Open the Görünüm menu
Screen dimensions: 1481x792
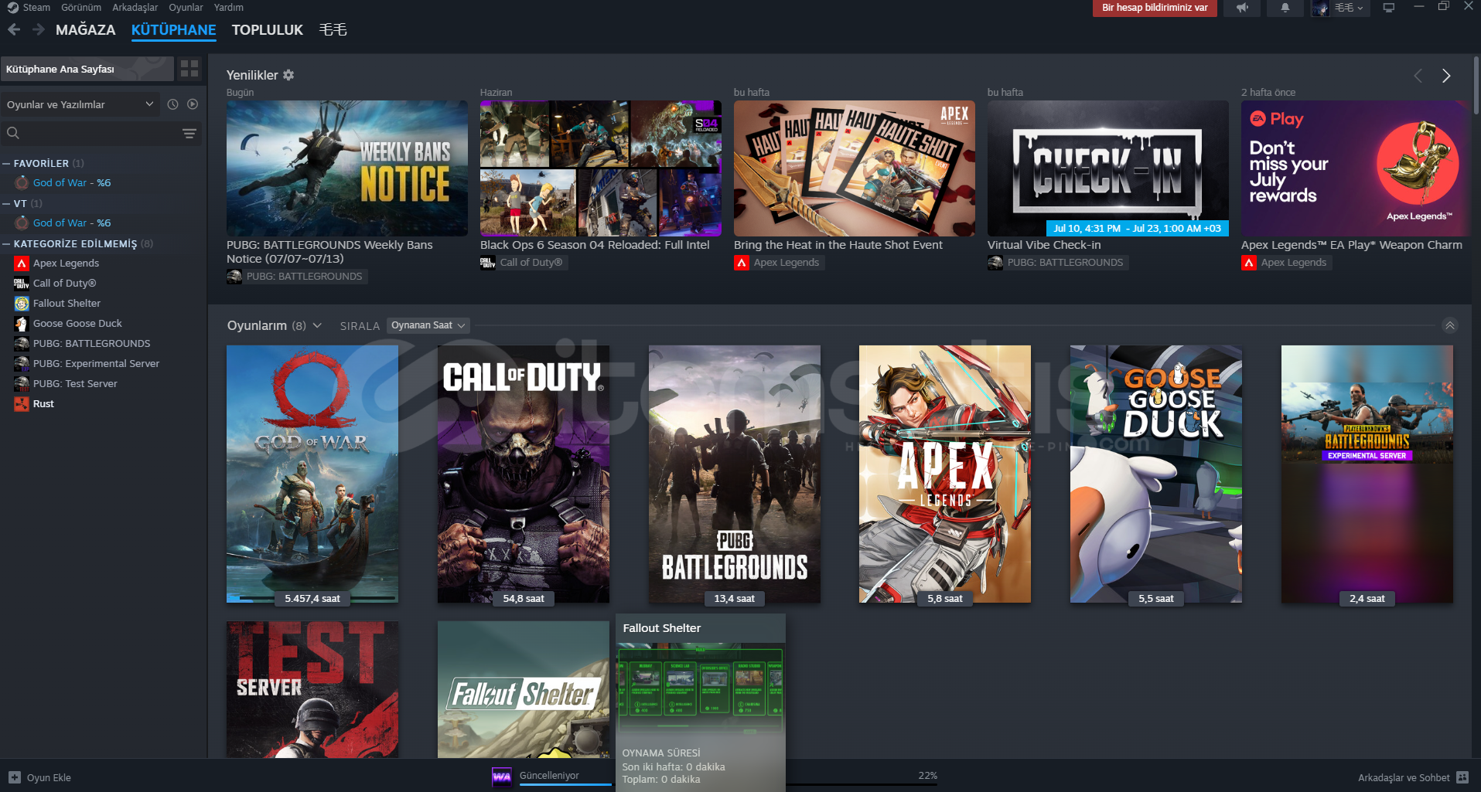point(81,7)
